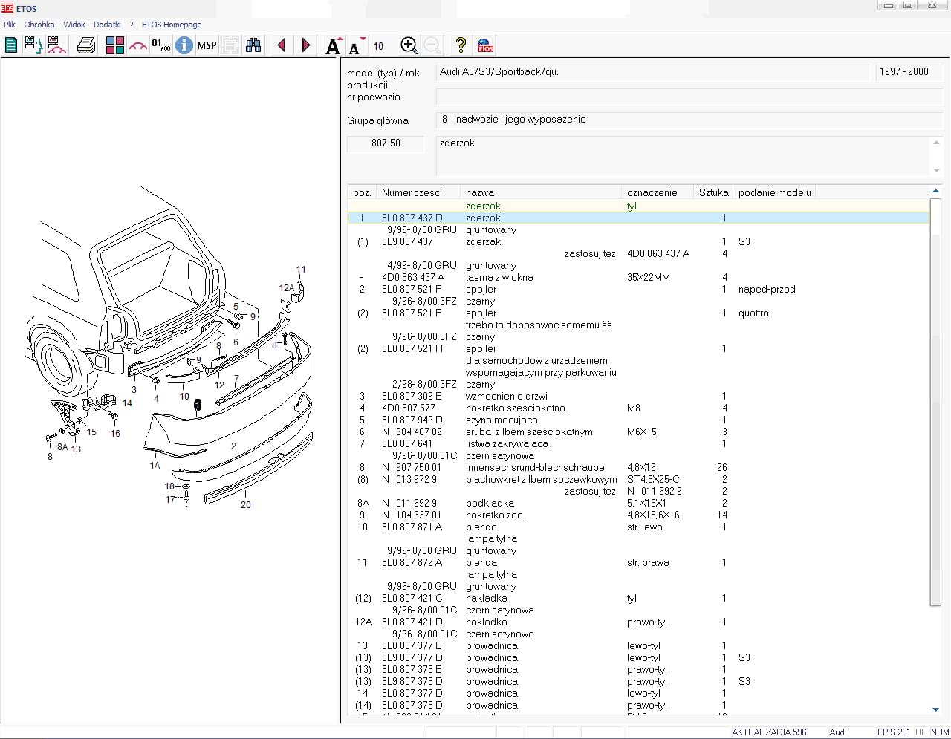Select row 4D0 863 437 A tasma z wlokna
The image size is (951, 739).
639,278
